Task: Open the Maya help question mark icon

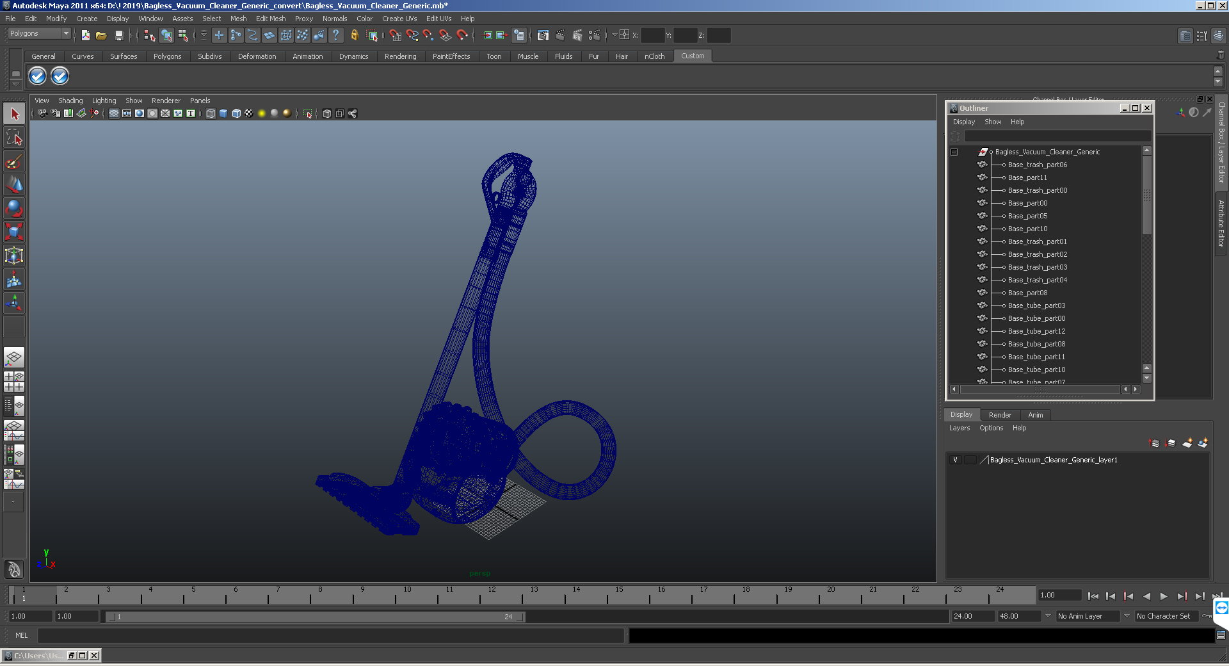Action: [335, 35]
